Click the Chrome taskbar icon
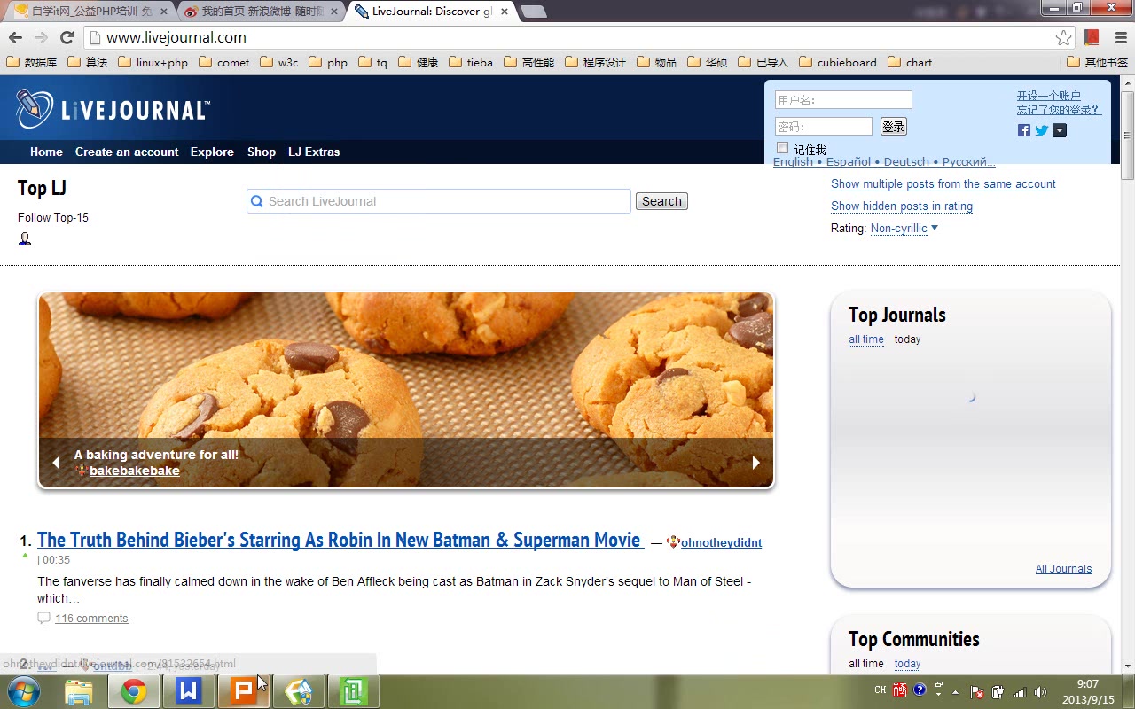 [134, 691]
